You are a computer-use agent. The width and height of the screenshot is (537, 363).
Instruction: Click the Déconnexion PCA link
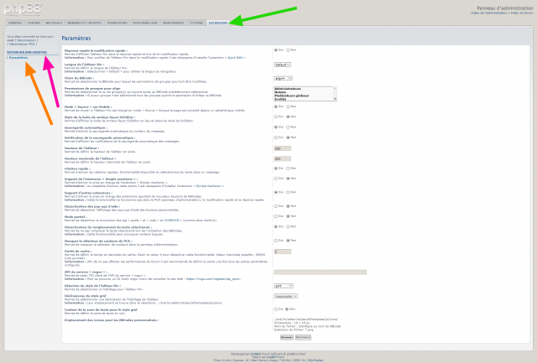click(x=22, y=43)
